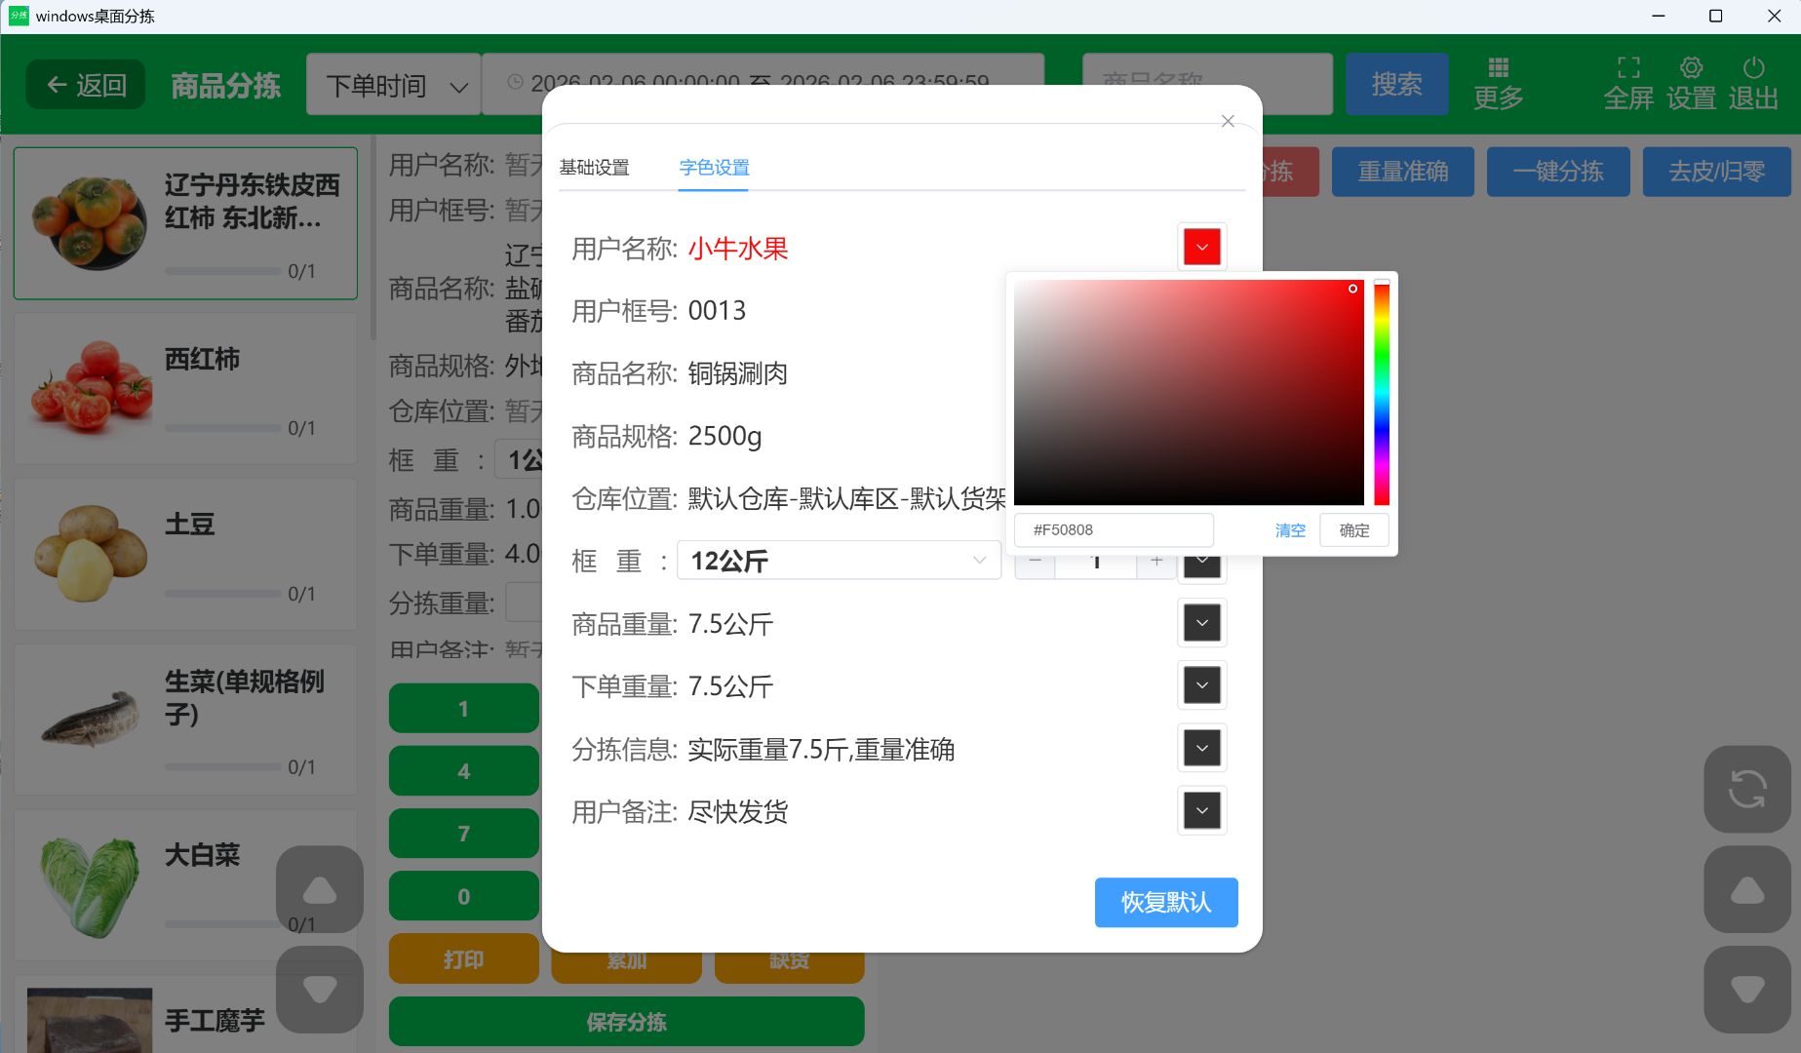The height and width of the screenshot is (1053, 1801).
Task: Click 重量准确 button
Action: point(1402,172)
